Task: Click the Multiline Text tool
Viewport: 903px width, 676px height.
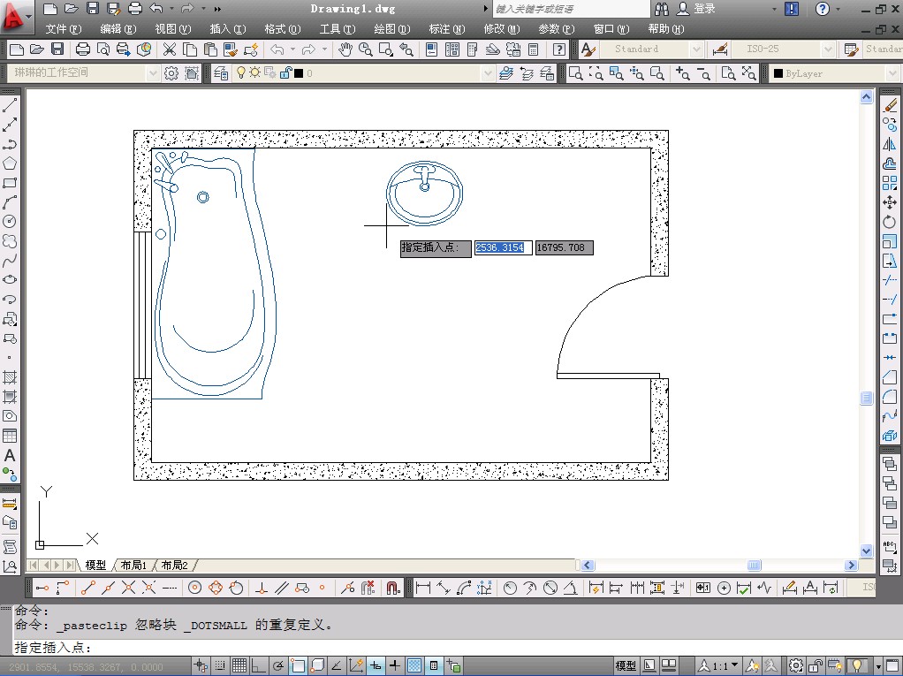Action: tap(10, 456)
